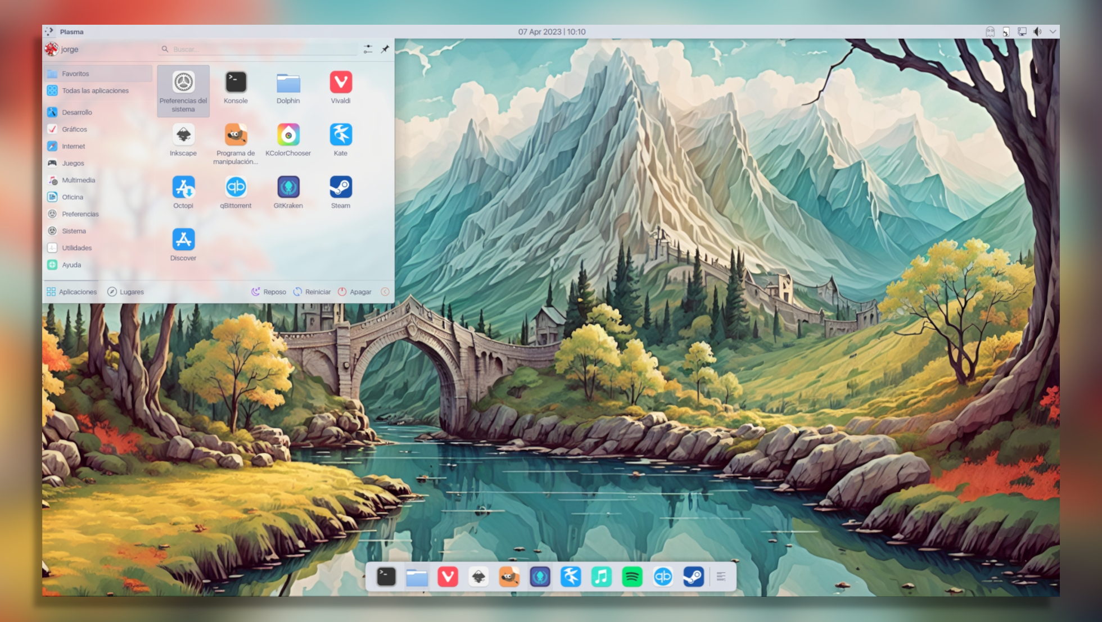This screenshot has height=622, width=1102.
Task: Open the dock's trailing menu lines icon
Action: pos(721,576)
